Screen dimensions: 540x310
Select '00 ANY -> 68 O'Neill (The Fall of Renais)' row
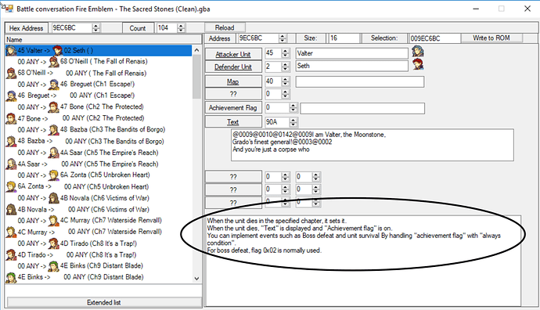[99, 62]
